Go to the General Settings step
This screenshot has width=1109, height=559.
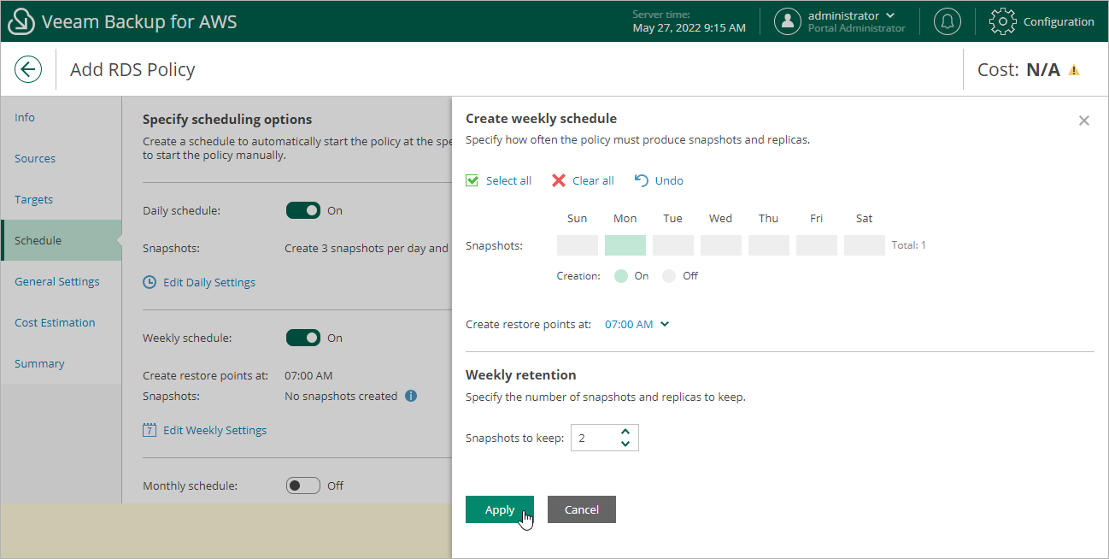pos(57,281)
